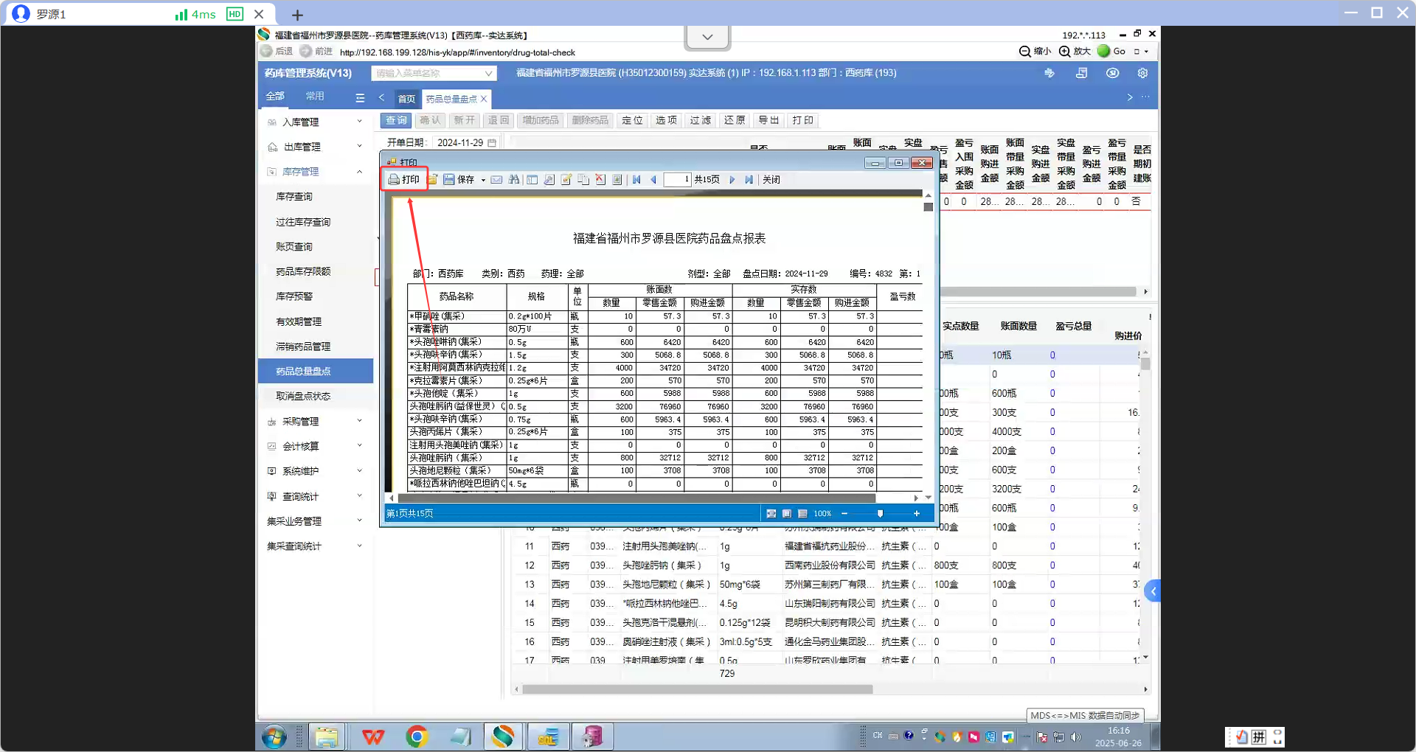
Task: Open find with binoculars icon
Action: (x=514, y=179)
